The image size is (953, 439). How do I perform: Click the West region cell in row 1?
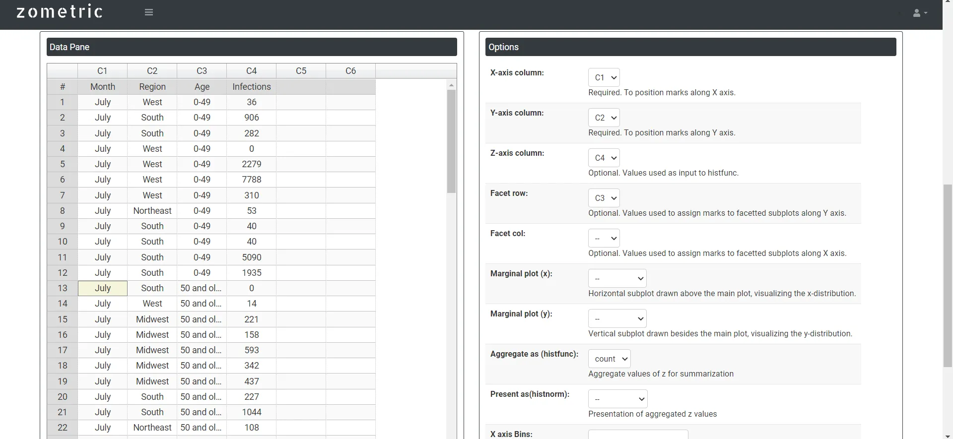coord(152,102)
